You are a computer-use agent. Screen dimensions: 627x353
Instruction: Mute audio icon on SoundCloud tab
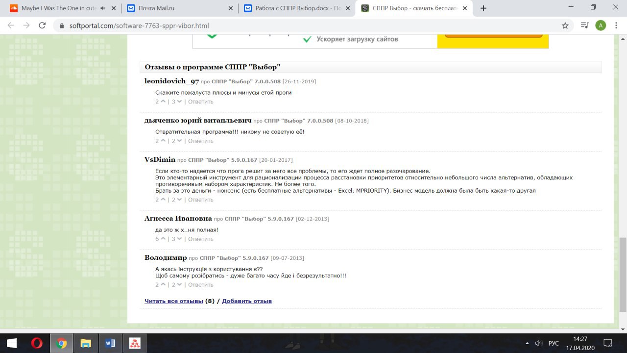[102, 8]
